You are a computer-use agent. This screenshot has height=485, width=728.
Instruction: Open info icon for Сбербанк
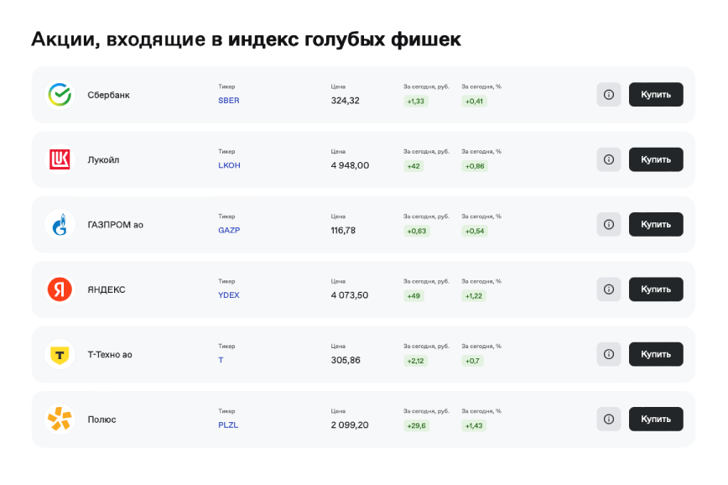[x=609, y=95]
